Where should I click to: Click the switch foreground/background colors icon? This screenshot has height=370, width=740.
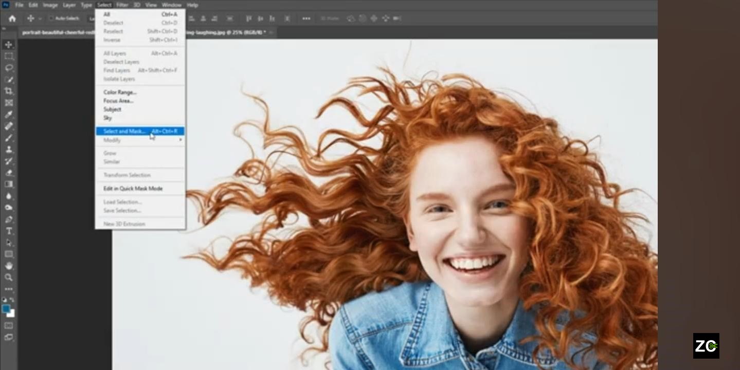[12, 300]
